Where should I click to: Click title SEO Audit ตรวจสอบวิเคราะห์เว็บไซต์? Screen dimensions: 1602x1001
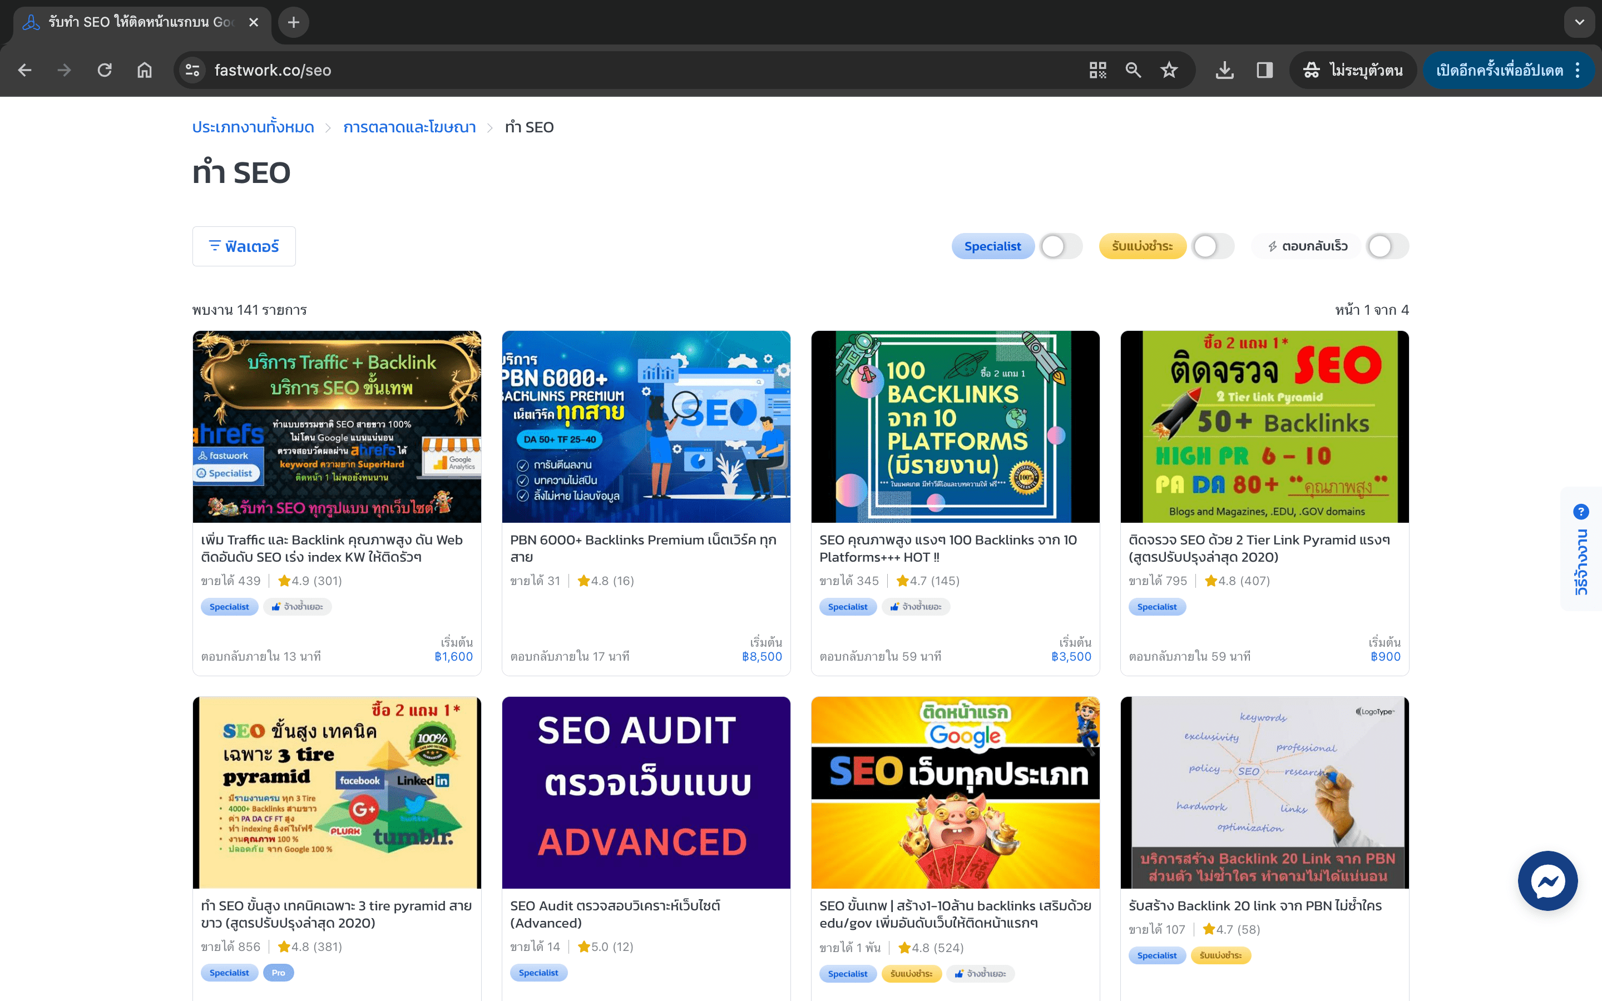(615, 914)
